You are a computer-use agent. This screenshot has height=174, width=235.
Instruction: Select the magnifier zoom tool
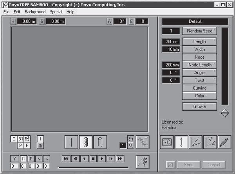point(131,145)
